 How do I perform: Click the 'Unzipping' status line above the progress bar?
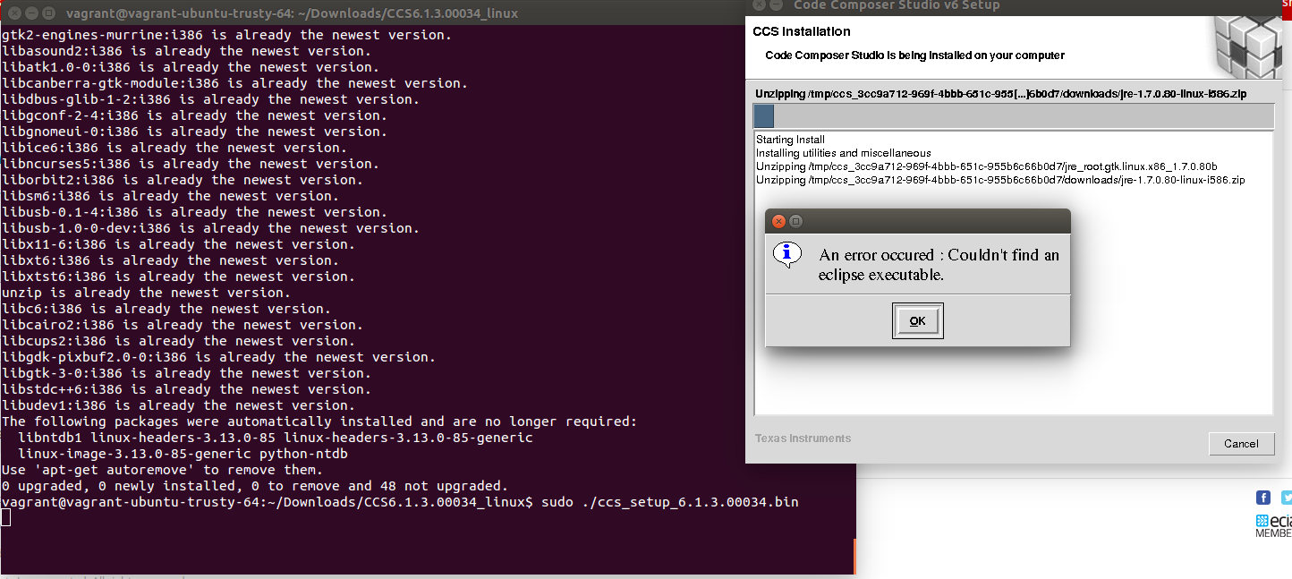coord(1000,94)
